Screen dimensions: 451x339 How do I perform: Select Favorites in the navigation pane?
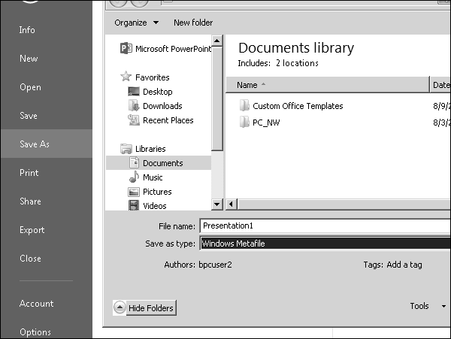tap(152, 77)
